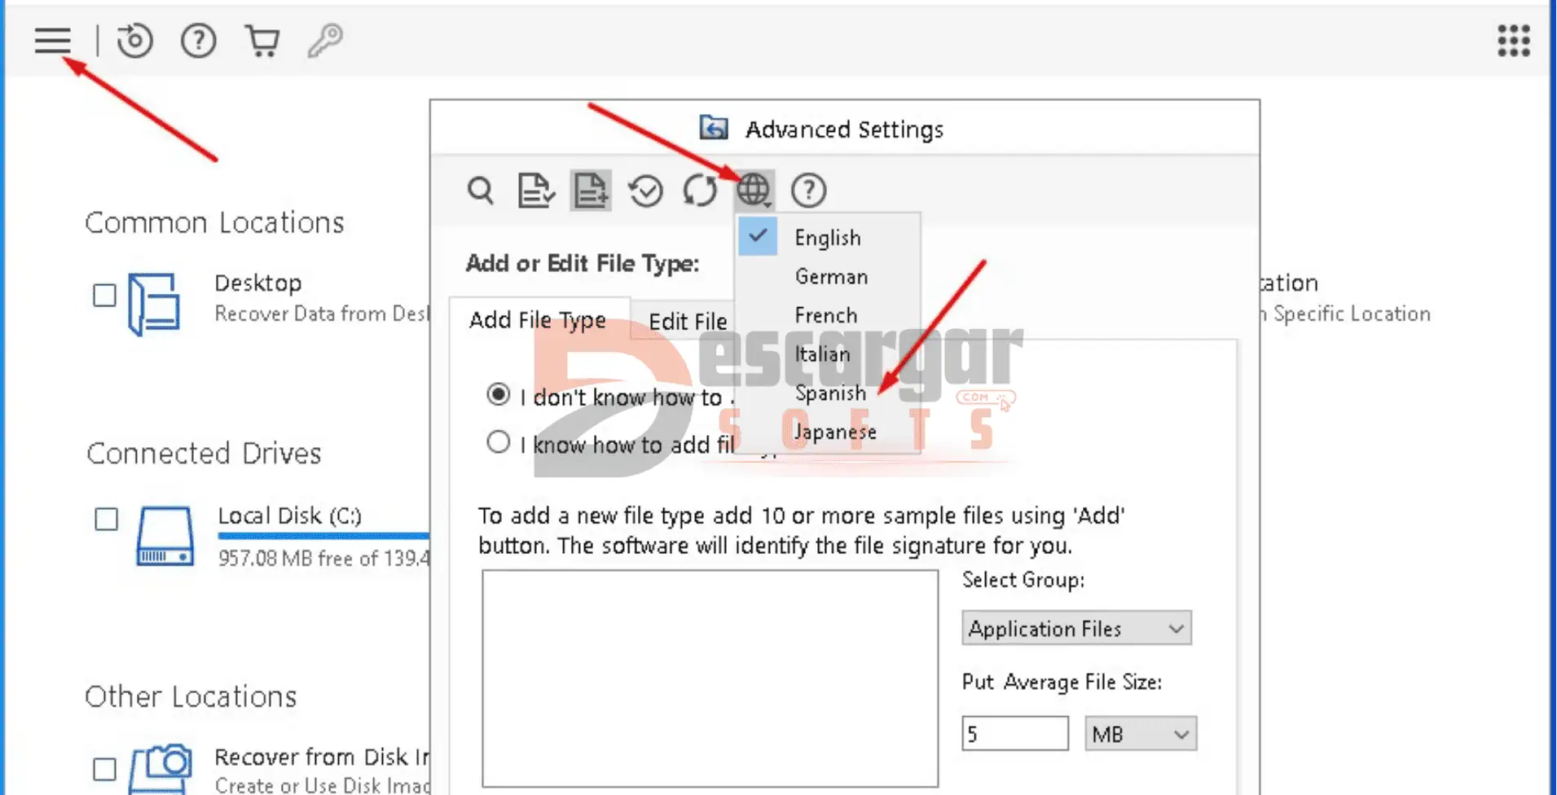Screen dimensions: 1557x795
Task: Choose Japanese in the language menu
Action: [828, 432]
